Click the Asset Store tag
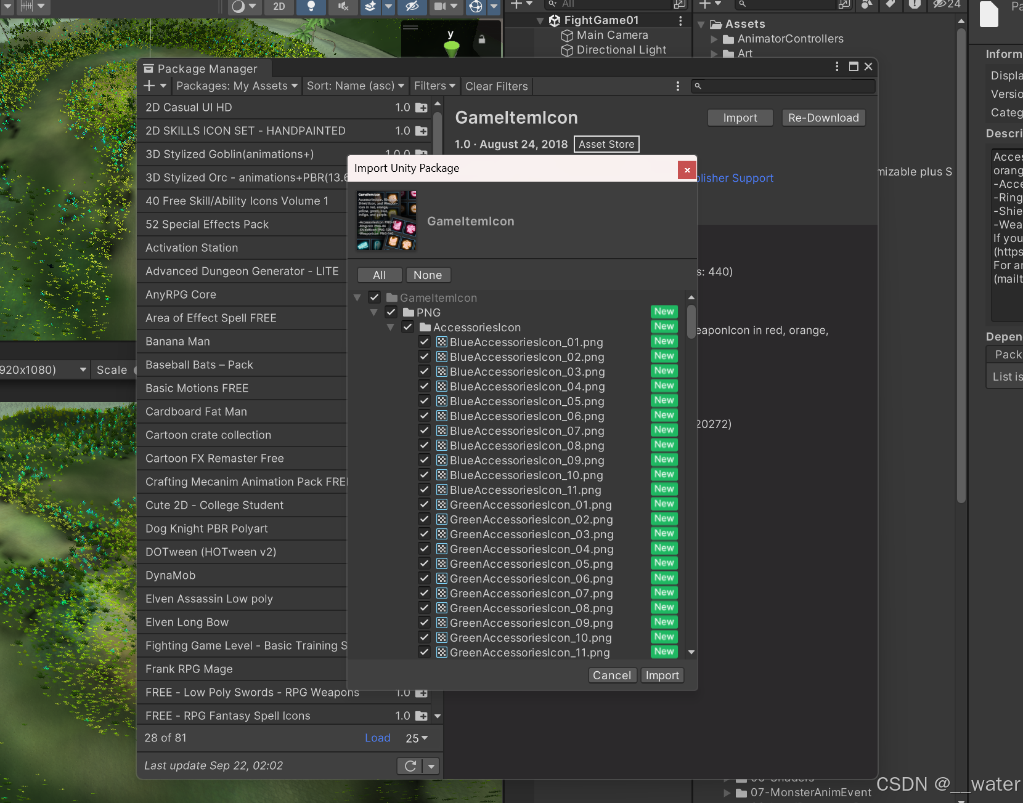 tap(606, 144)
